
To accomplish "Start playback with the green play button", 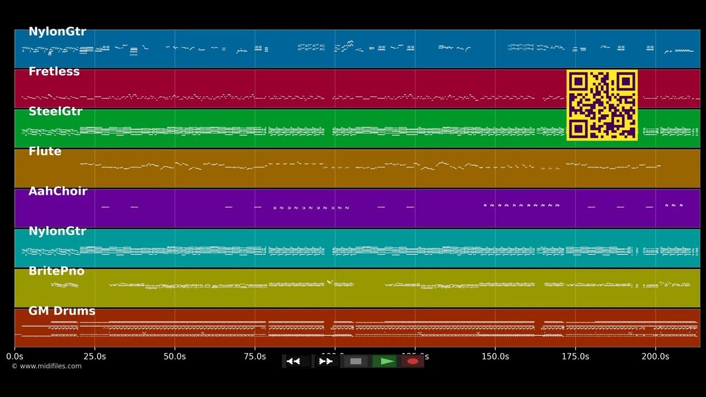I will pyautogui.click(x=385, y=362).
